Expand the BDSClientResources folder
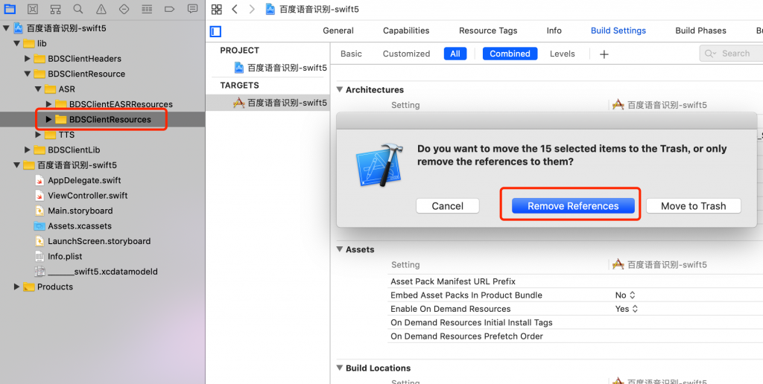This screenshot has height=384, width=763. (x=49, y=119)
